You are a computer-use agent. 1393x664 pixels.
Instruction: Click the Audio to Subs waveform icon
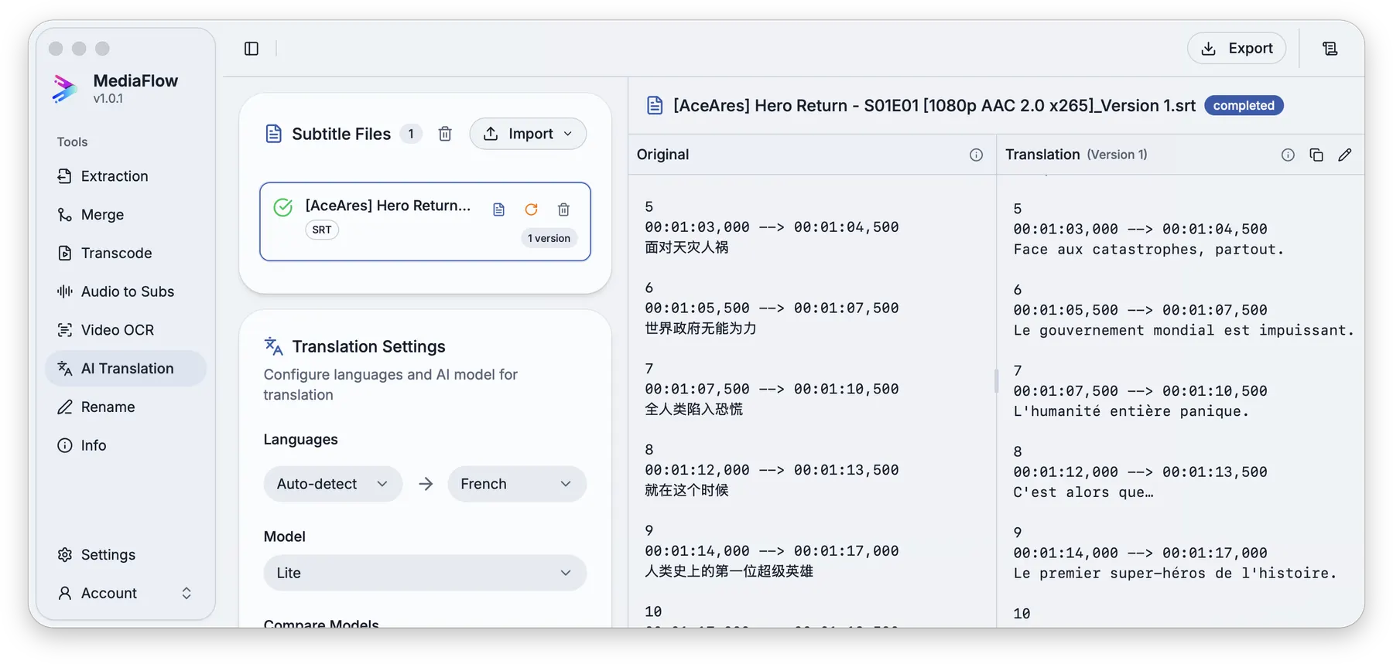click(x=64, y=291)
